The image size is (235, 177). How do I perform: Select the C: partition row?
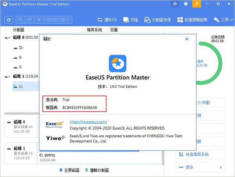(26, 86)
